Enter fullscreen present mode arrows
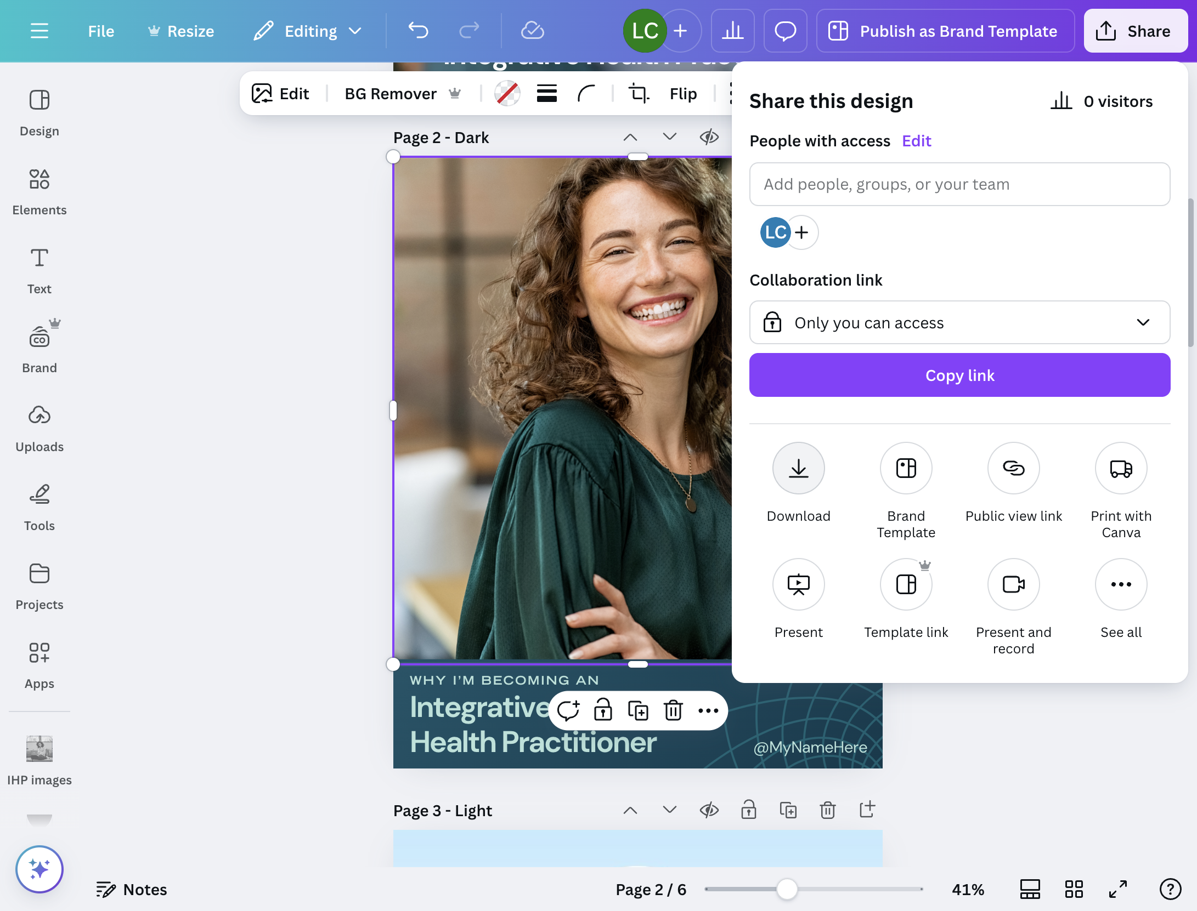This screenshot has height=911, width=1197. pos(1118,889)
